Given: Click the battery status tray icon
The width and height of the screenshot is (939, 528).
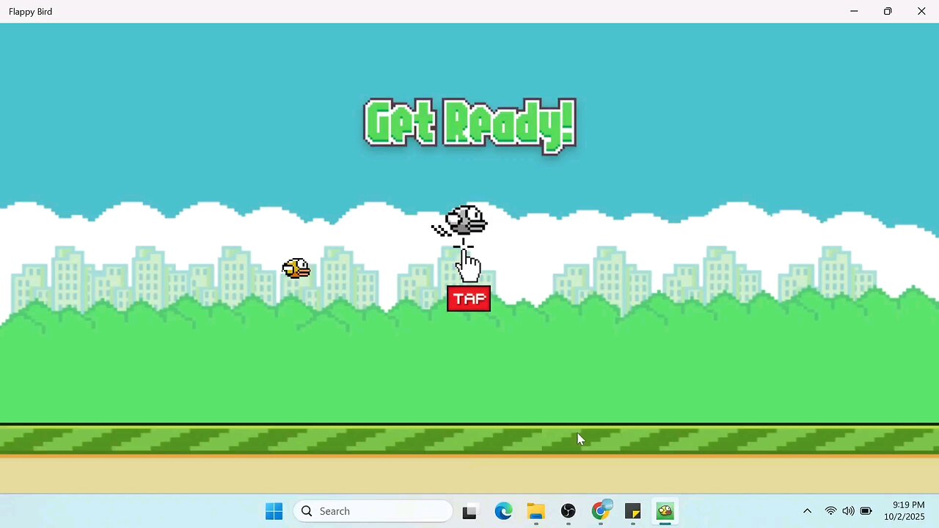Looking at the screenshot, I should pos(866,511).
